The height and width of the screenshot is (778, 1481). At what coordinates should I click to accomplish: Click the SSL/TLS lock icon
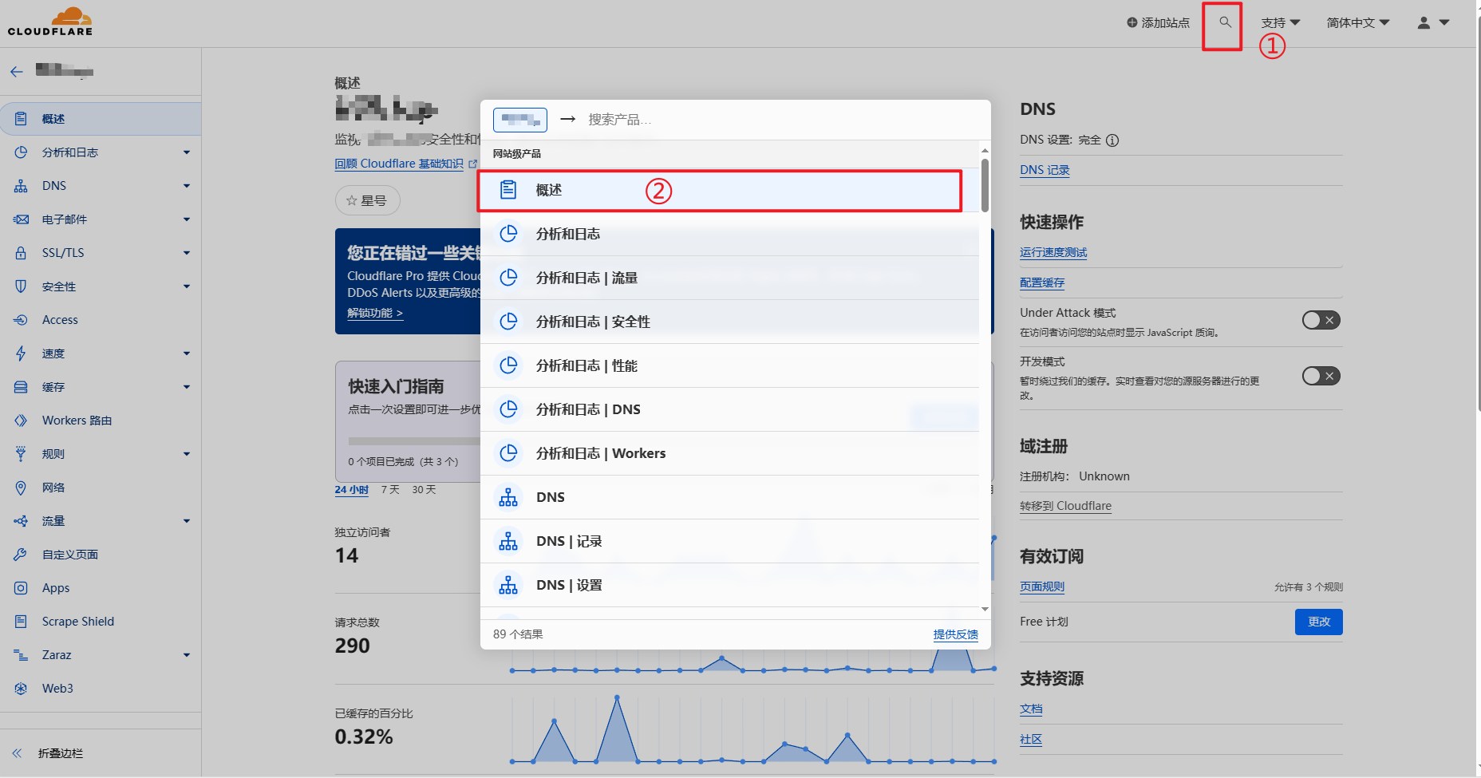21,253
